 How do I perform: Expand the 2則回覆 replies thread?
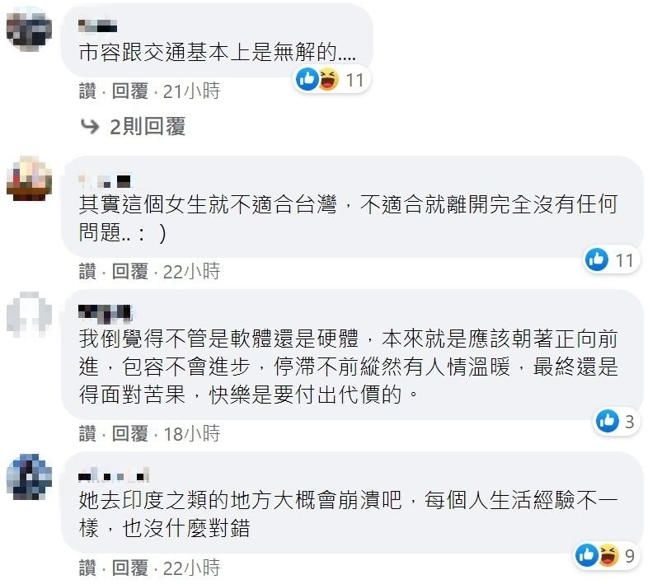(147, 126)
